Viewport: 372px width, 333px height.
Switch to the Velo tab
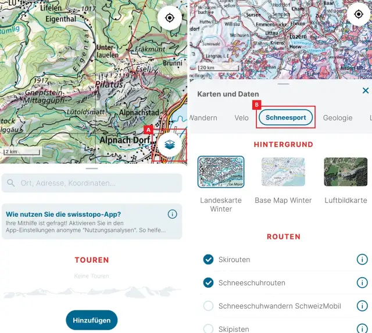(x=242, y=118)
